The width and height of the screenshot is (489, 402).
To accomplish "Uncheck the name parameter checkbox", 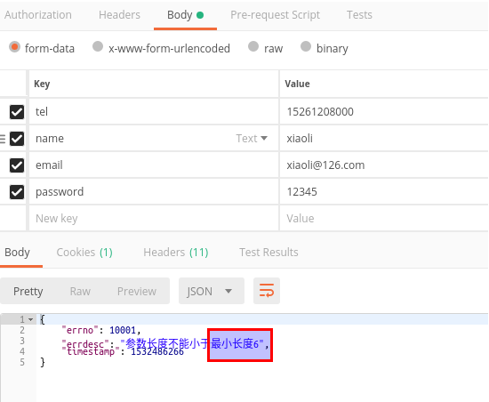I will (x=17, y=139).
